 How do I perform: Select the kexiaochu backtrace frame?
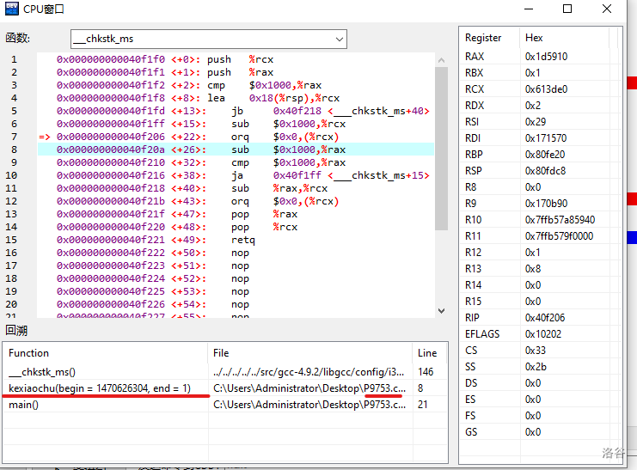click(100, 388)
